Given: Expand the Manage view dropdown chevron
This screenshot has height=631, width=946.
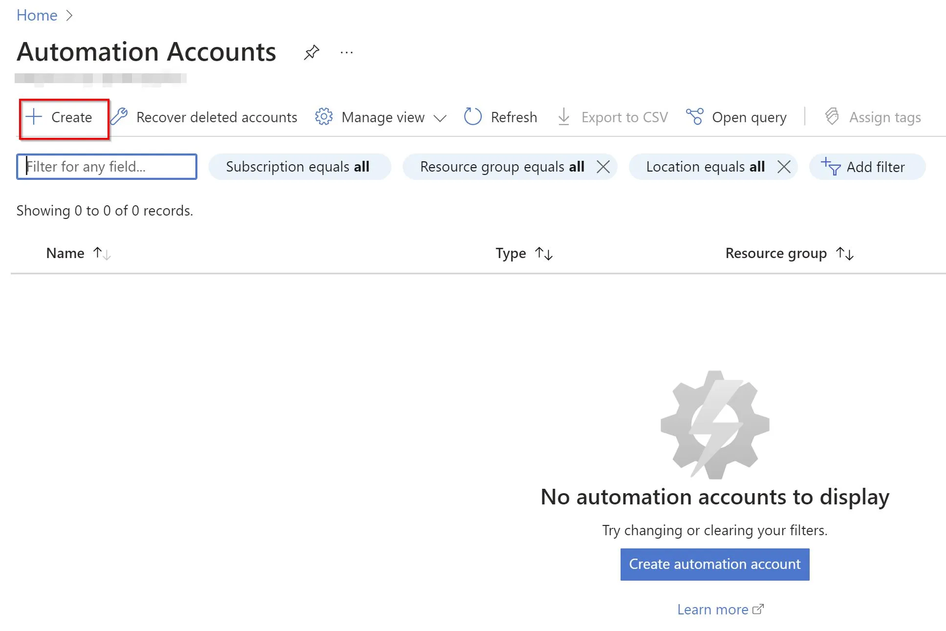Looking at the screenshot, I should [x=440, y=118].
